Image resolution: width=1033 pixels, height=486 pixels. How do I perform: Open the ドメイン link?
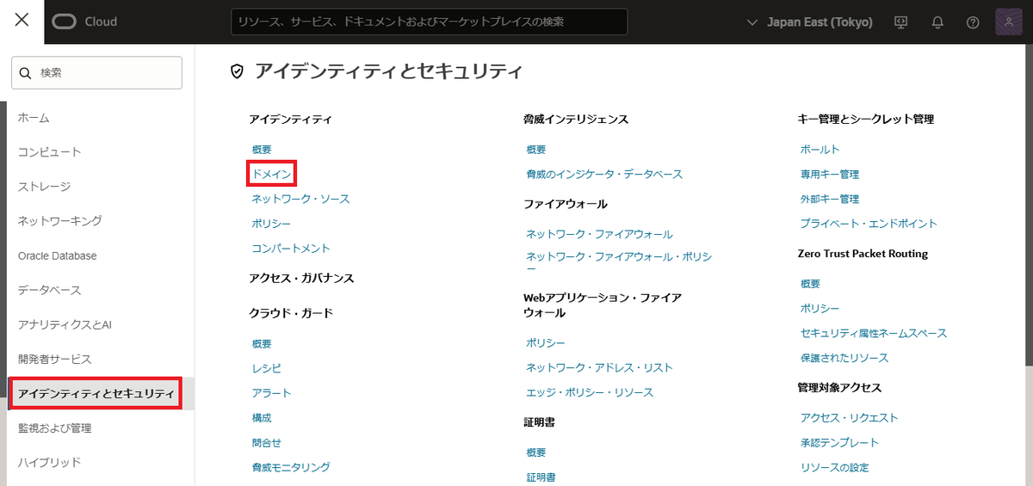point(272,174)
